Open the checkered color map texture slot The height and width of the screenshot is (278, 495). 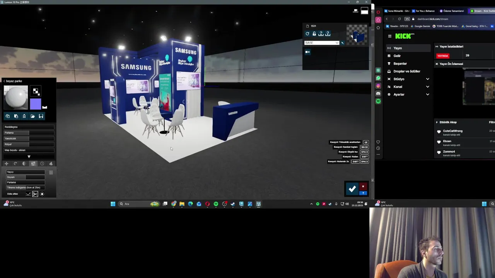[36, 91]
